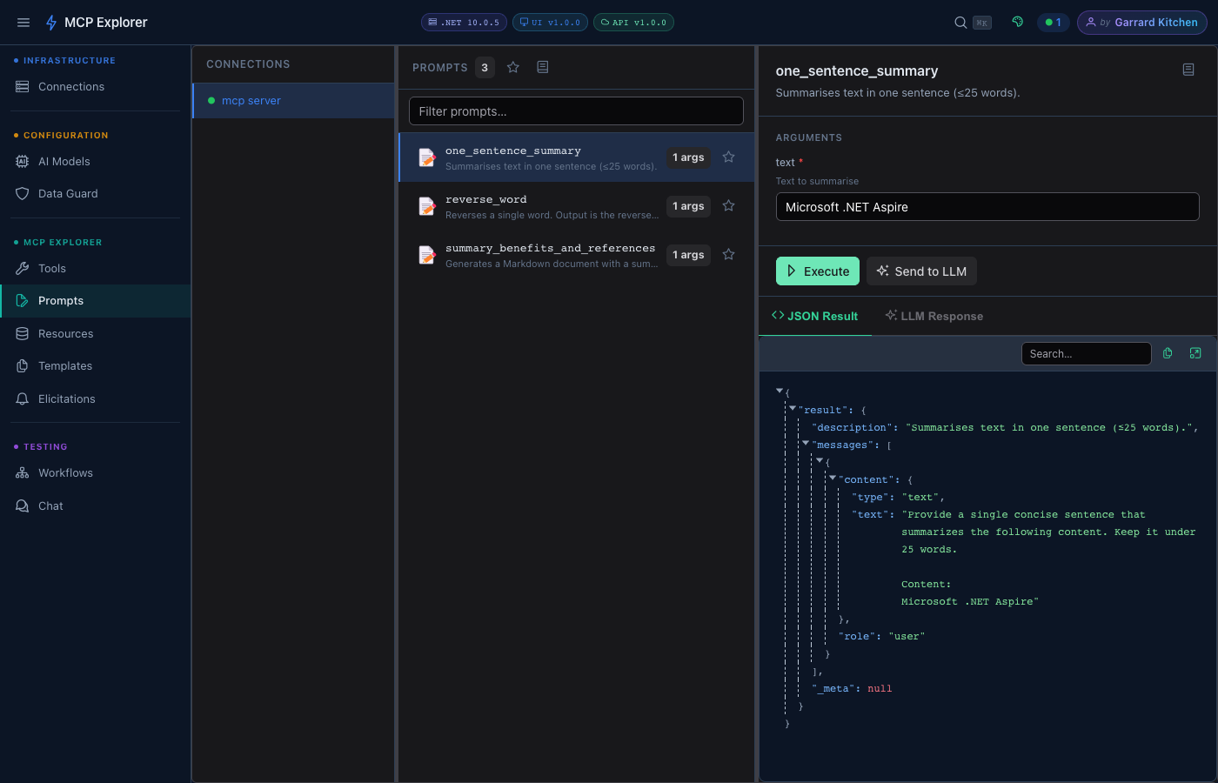The width and height of the screenshot is (1218, 783).
Task: Open the hamburger menu icon
Action: [x=23, y=23]
